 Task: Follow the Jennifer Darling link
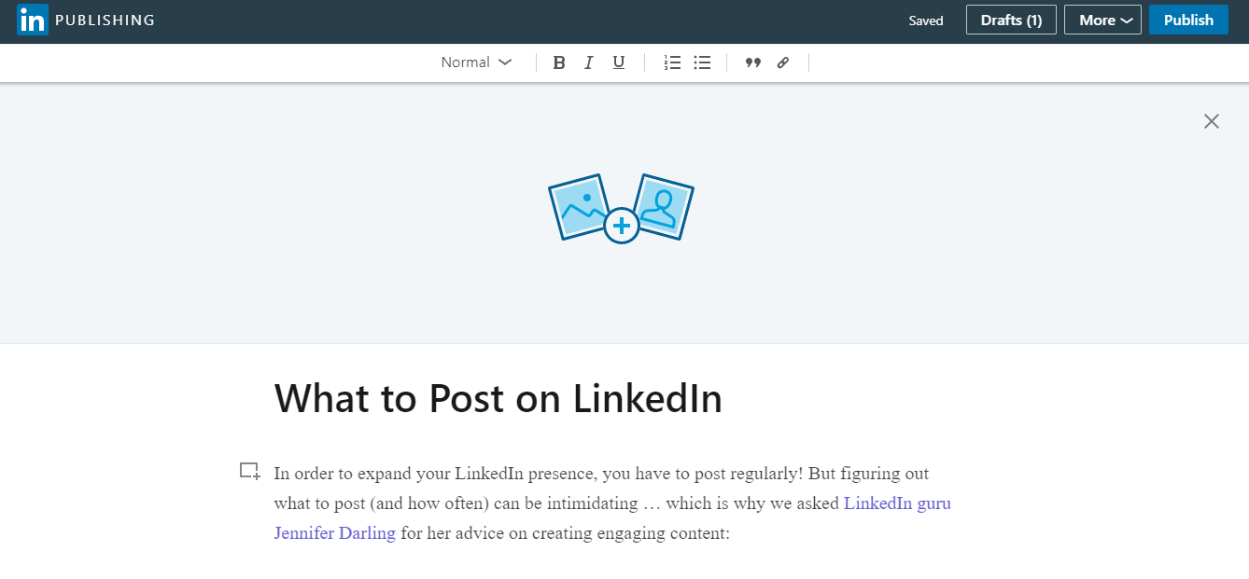334,533
